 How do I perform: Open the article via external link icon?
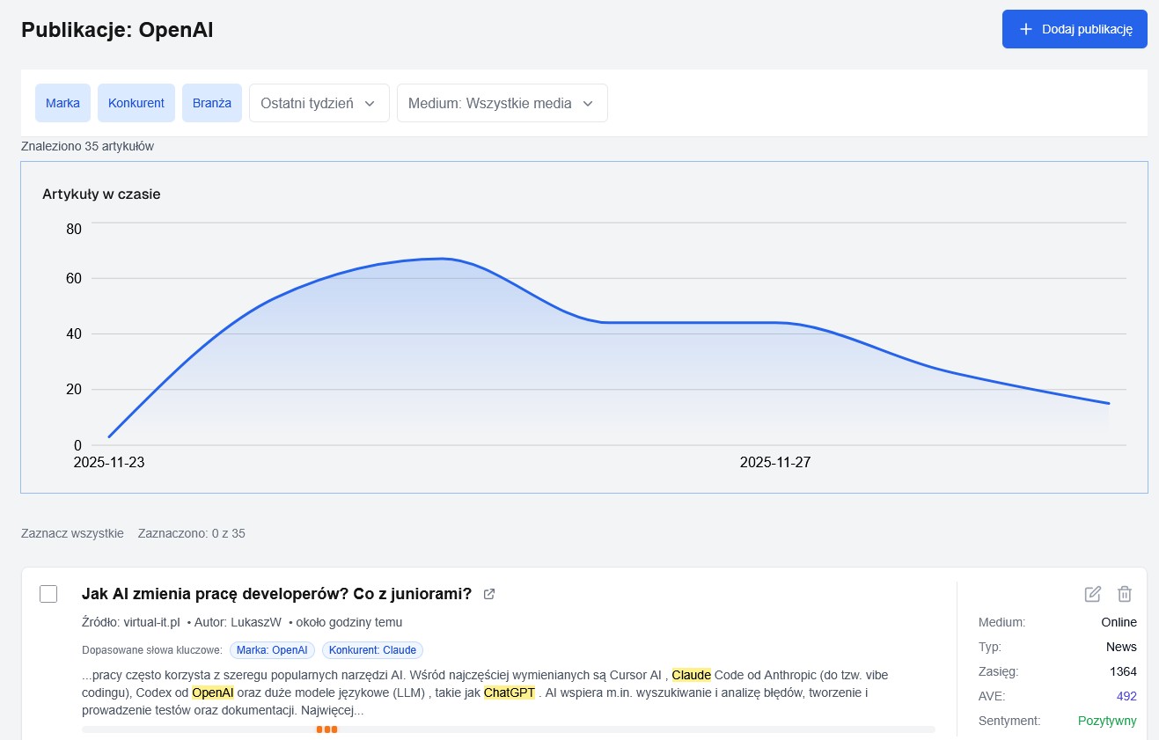coord(489,594)
